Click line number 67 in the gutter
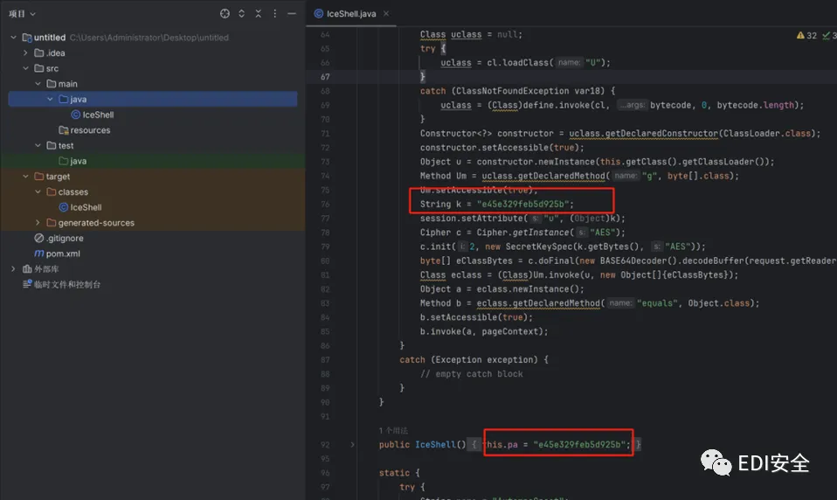Viewport: 837px width, 500px height. click(325, 77)
